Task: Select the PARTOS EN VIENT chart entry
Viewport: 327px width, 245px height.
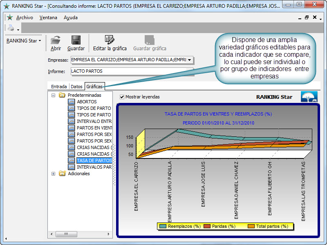Action: click(x=94, y=128)
